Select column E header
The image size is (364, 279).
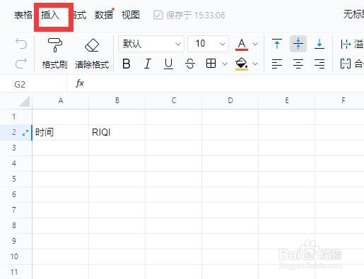point(287,101)
